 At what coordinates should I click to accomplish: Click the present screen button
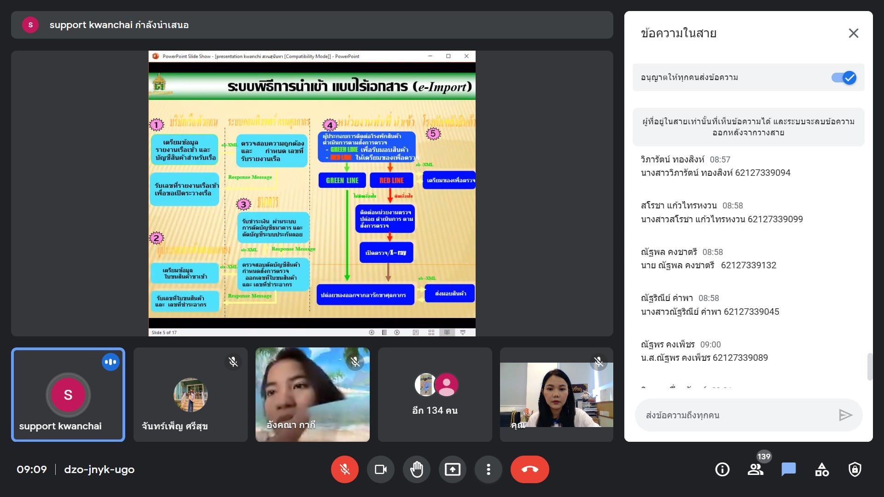452,469
